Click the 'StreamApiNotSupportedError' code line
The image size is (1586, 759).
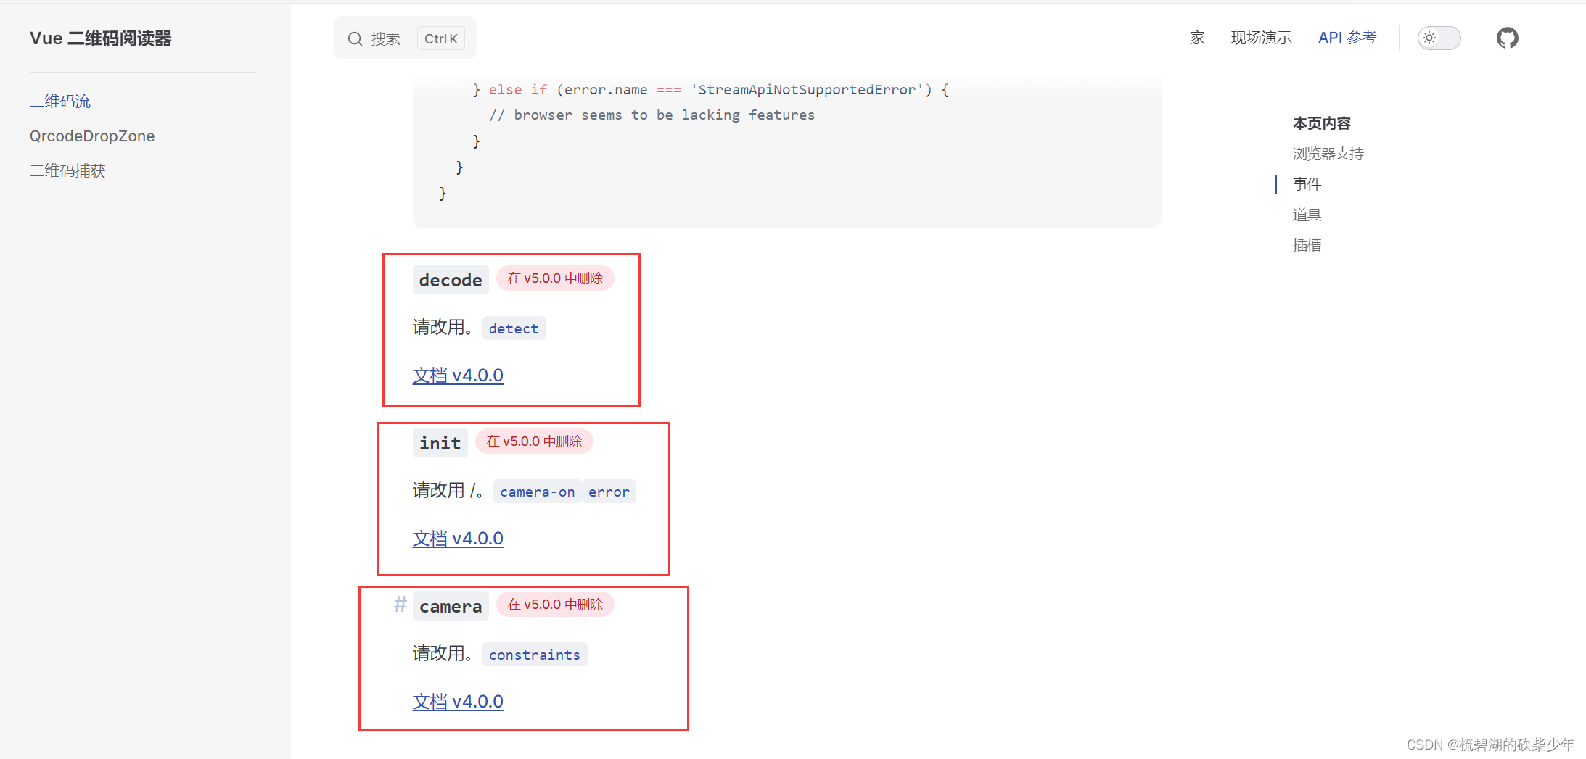[711, 90]
